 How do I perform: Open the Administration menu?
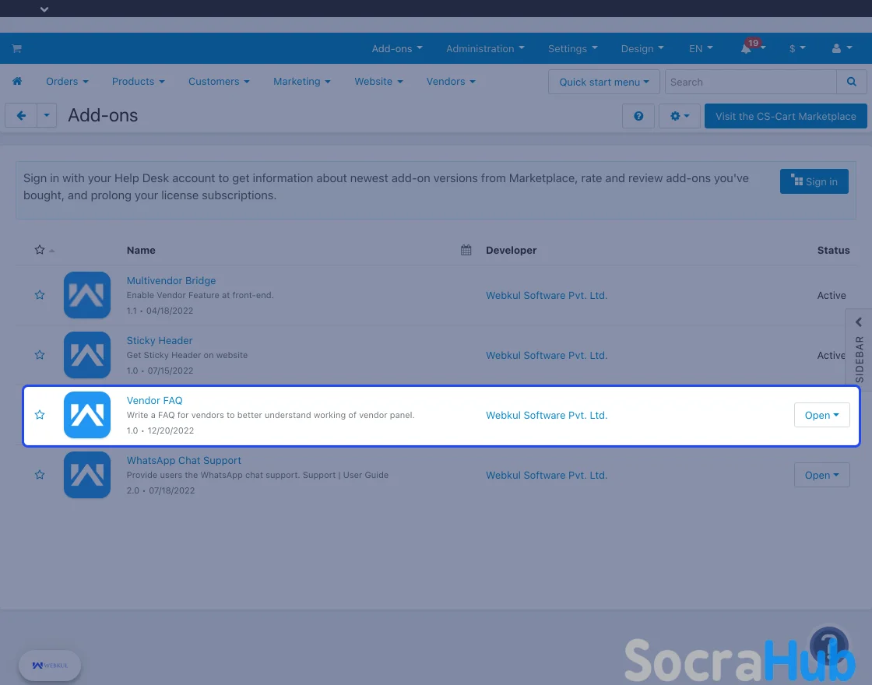[485, 48]
